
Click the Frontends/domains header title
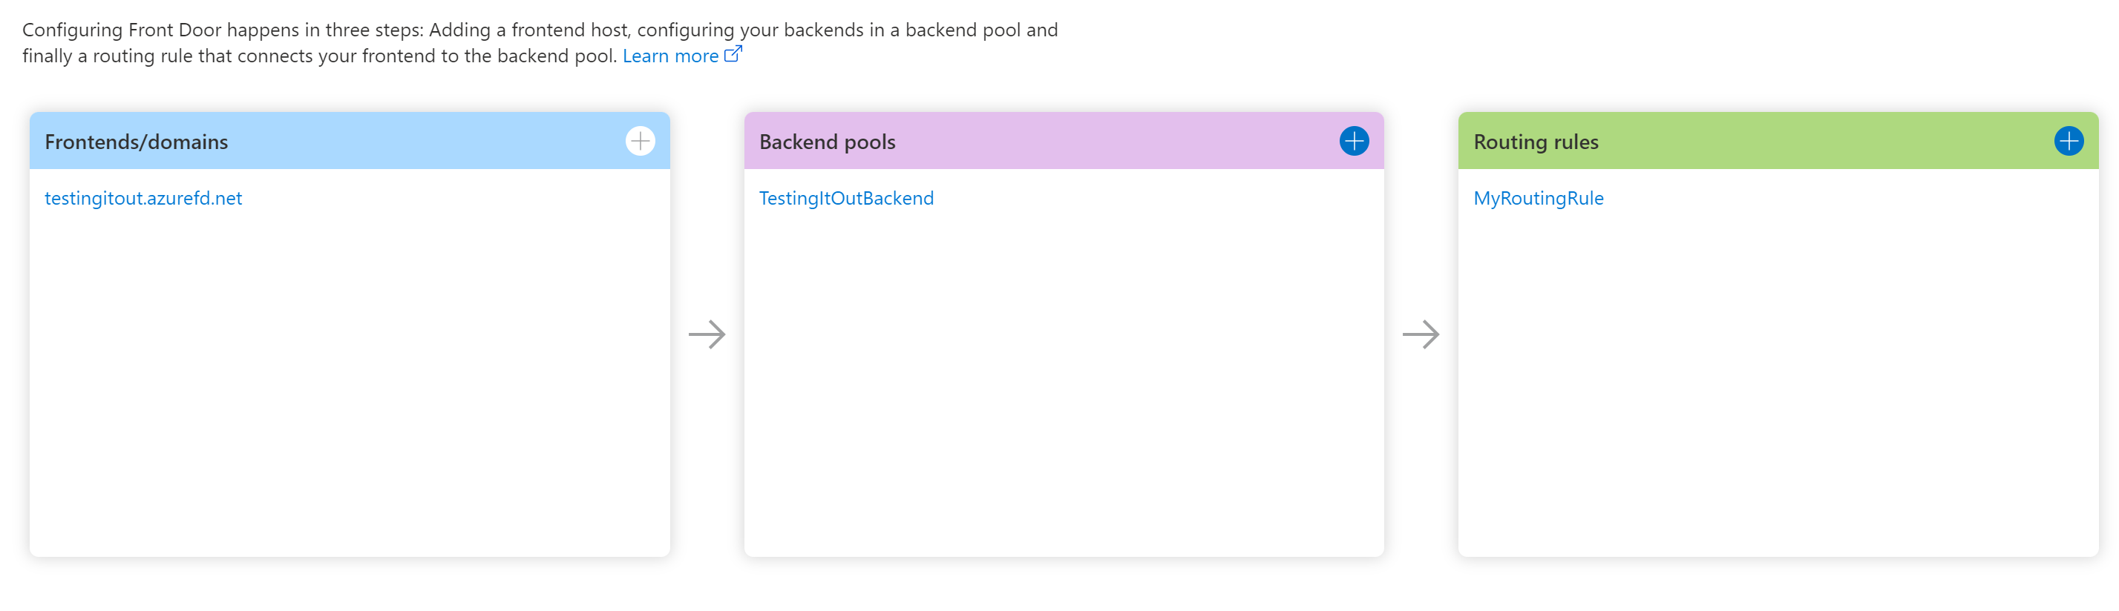[136, 142]
